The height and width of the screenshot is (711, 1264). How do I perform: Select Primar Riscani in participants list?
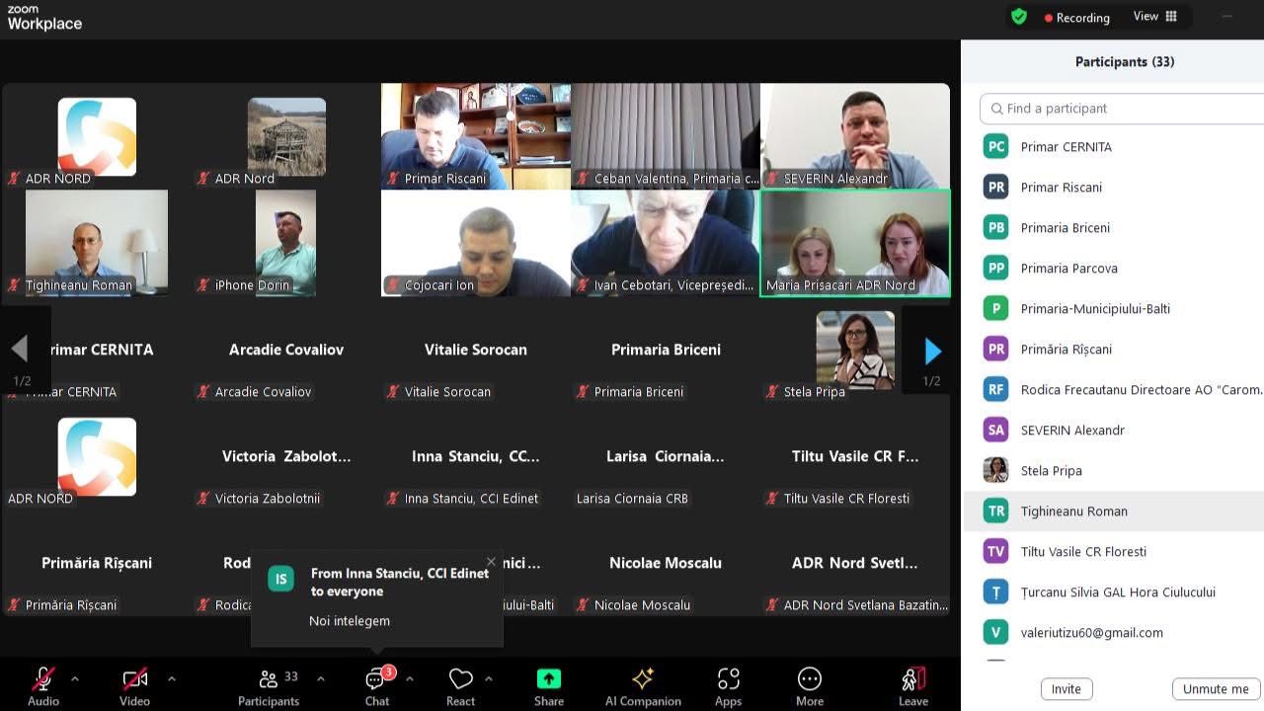click(x=1114, y=188)
